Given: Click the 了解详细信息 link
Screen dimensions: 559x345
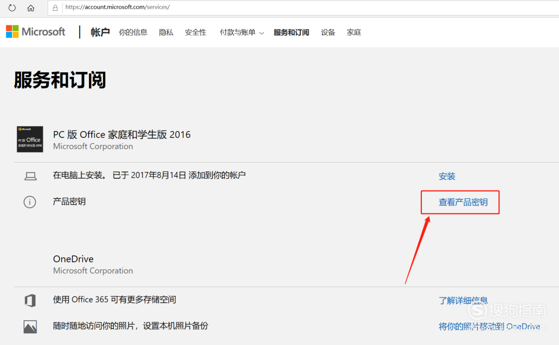Looking at the screenshot, I should pyautogui.click(x=463, y=301).
